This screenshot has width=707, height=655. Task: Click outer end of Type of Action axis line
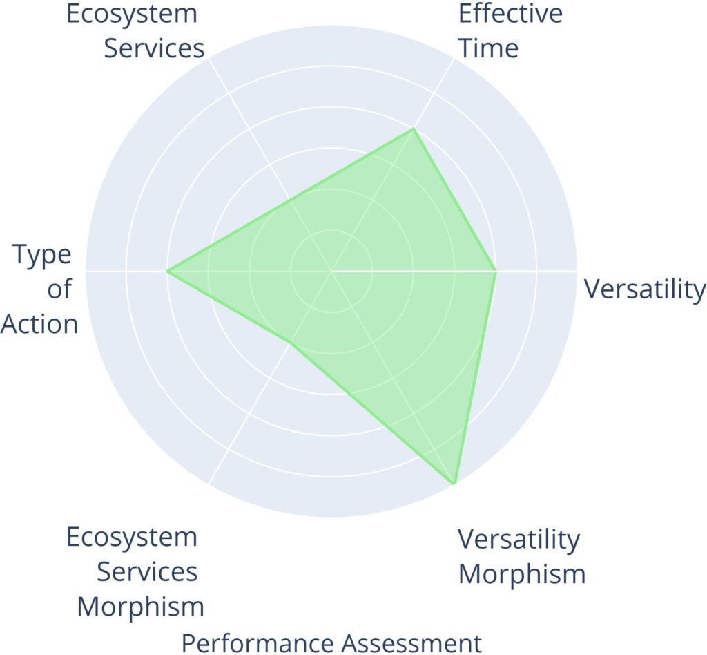coord(87,271)
